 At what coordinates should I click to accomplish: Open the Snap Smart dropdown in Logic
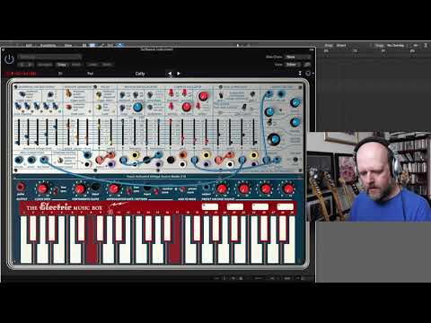[341, 46]
